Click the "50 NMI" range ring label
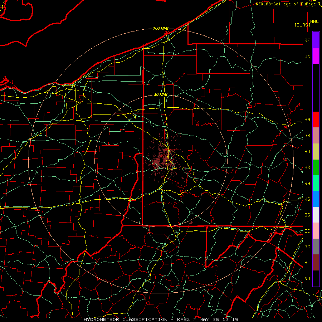The height and width of the screenshot is (322, 322). point(161,94)
